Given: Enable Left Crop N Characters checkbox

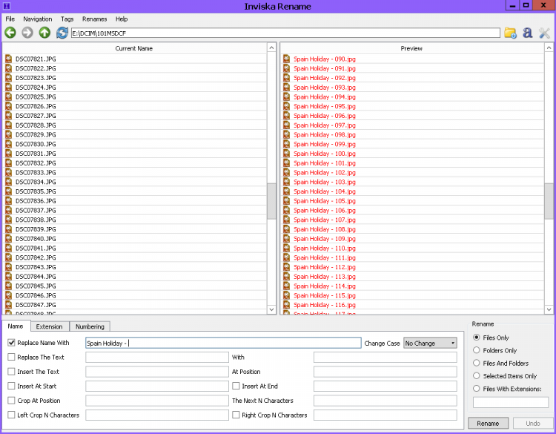Looking at the screenshot, I should pos(11,415).
